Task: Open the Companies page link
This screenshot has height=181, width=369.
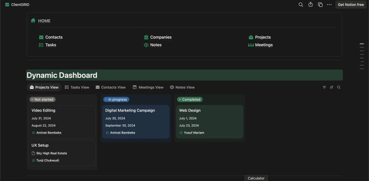Action: pos(161,37)
